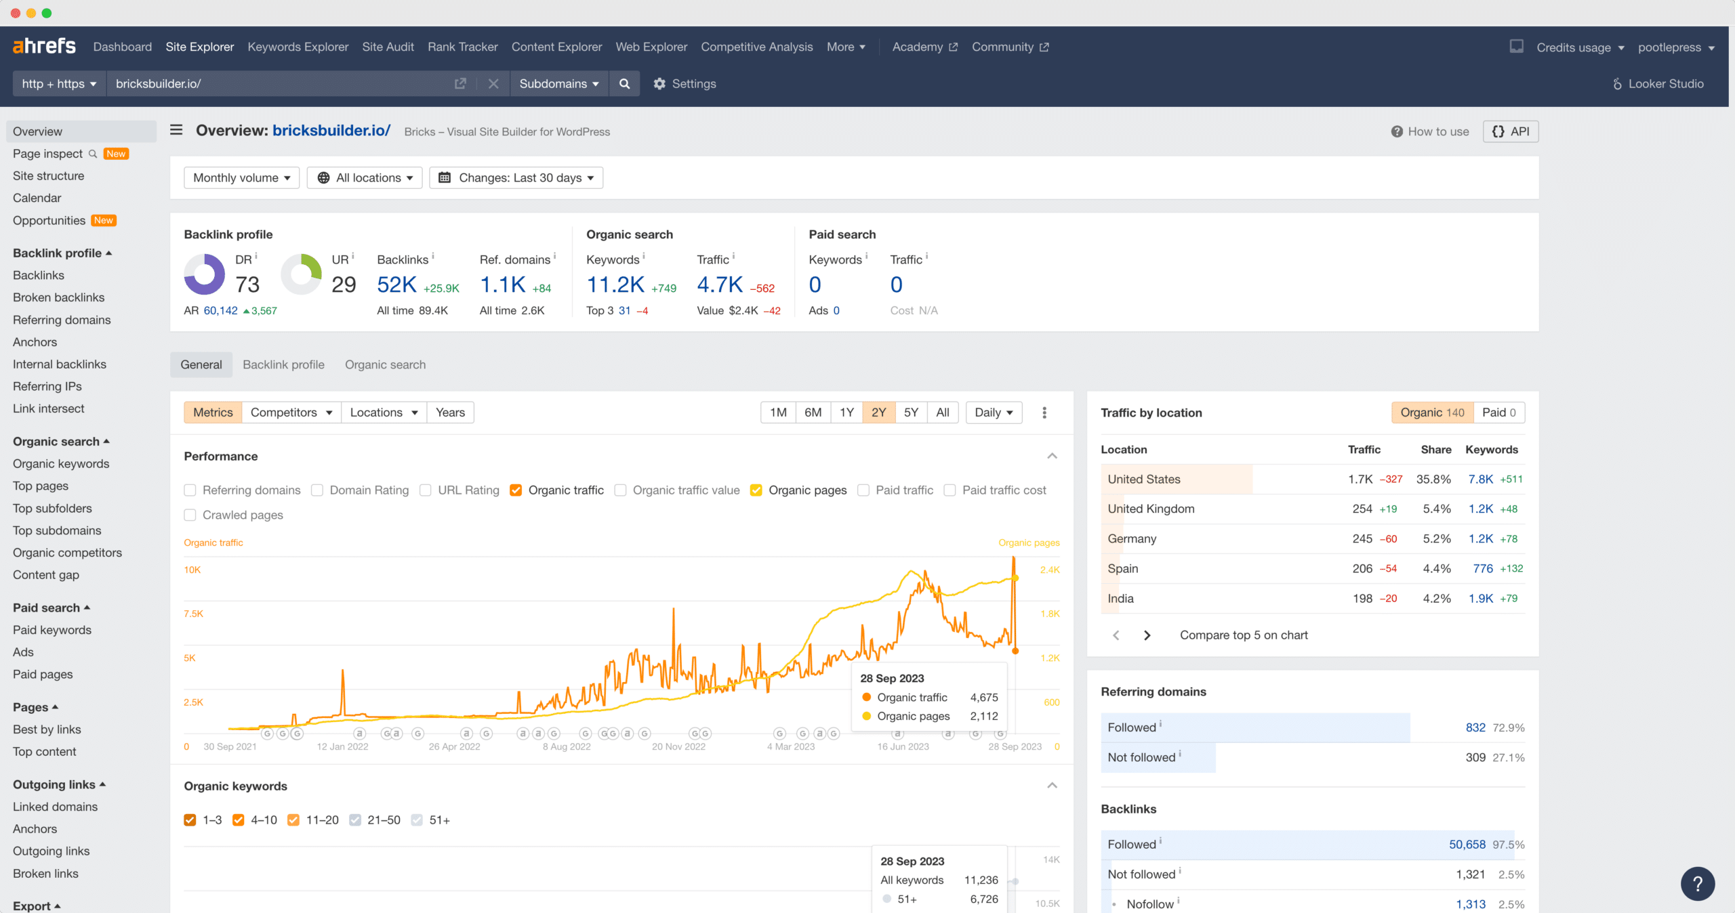Open Subdomains mode dropdown

point(559,83)
